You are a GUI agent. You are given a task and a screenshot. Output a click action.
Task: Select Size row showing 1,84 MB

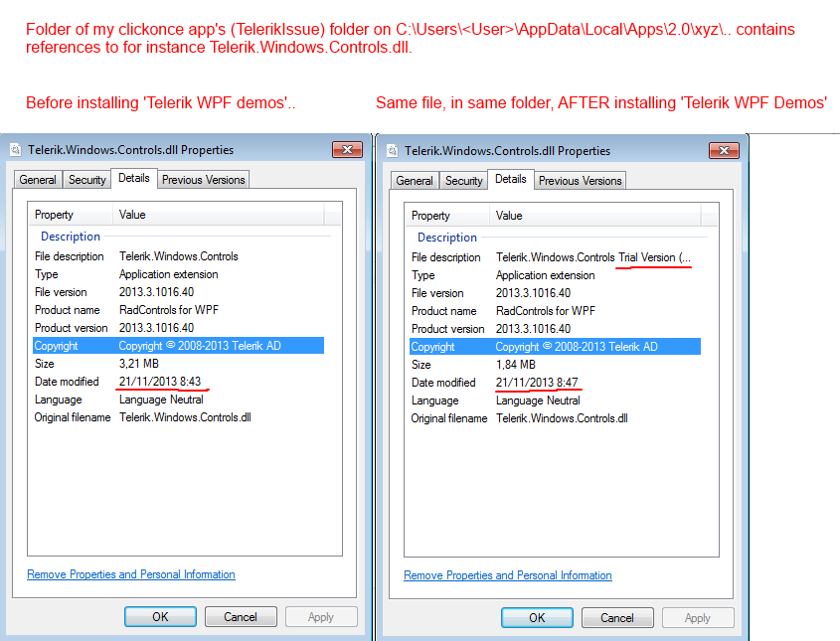click(555, 365)
